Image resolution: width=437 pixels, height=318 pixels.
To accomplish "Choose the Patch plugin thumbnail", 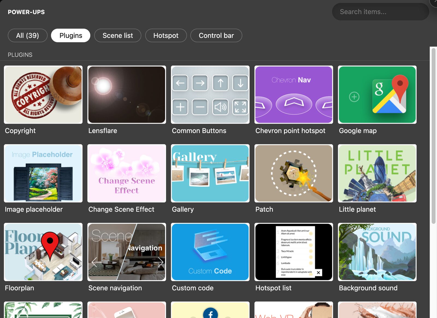I will [x=294, y=173].
